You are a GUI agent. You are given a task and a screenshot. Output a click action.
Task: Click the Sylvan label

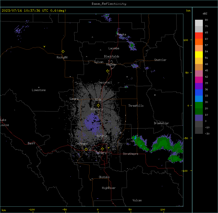99,62
